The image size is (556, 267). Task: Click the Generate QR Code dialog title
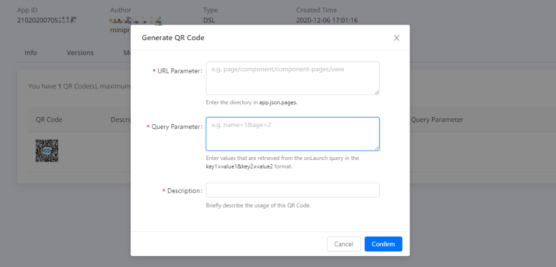click(173, 38)
